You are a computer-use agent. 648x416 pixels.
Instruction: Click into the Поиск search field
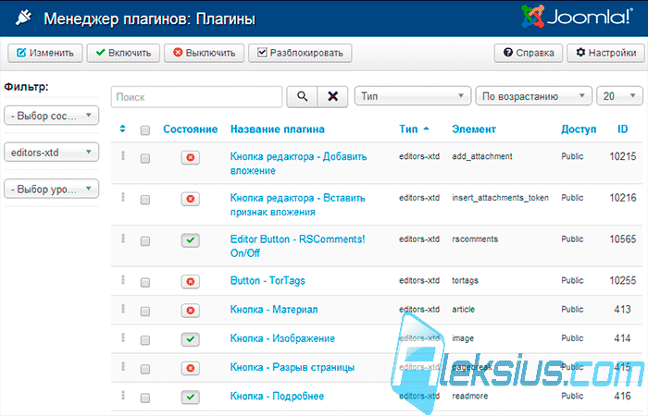click(196, 97)
